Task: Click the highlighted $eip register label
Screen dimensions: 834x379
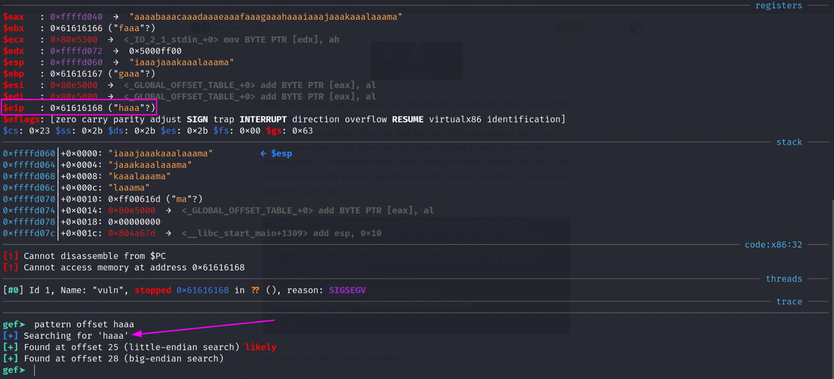Action: point(14,108)
